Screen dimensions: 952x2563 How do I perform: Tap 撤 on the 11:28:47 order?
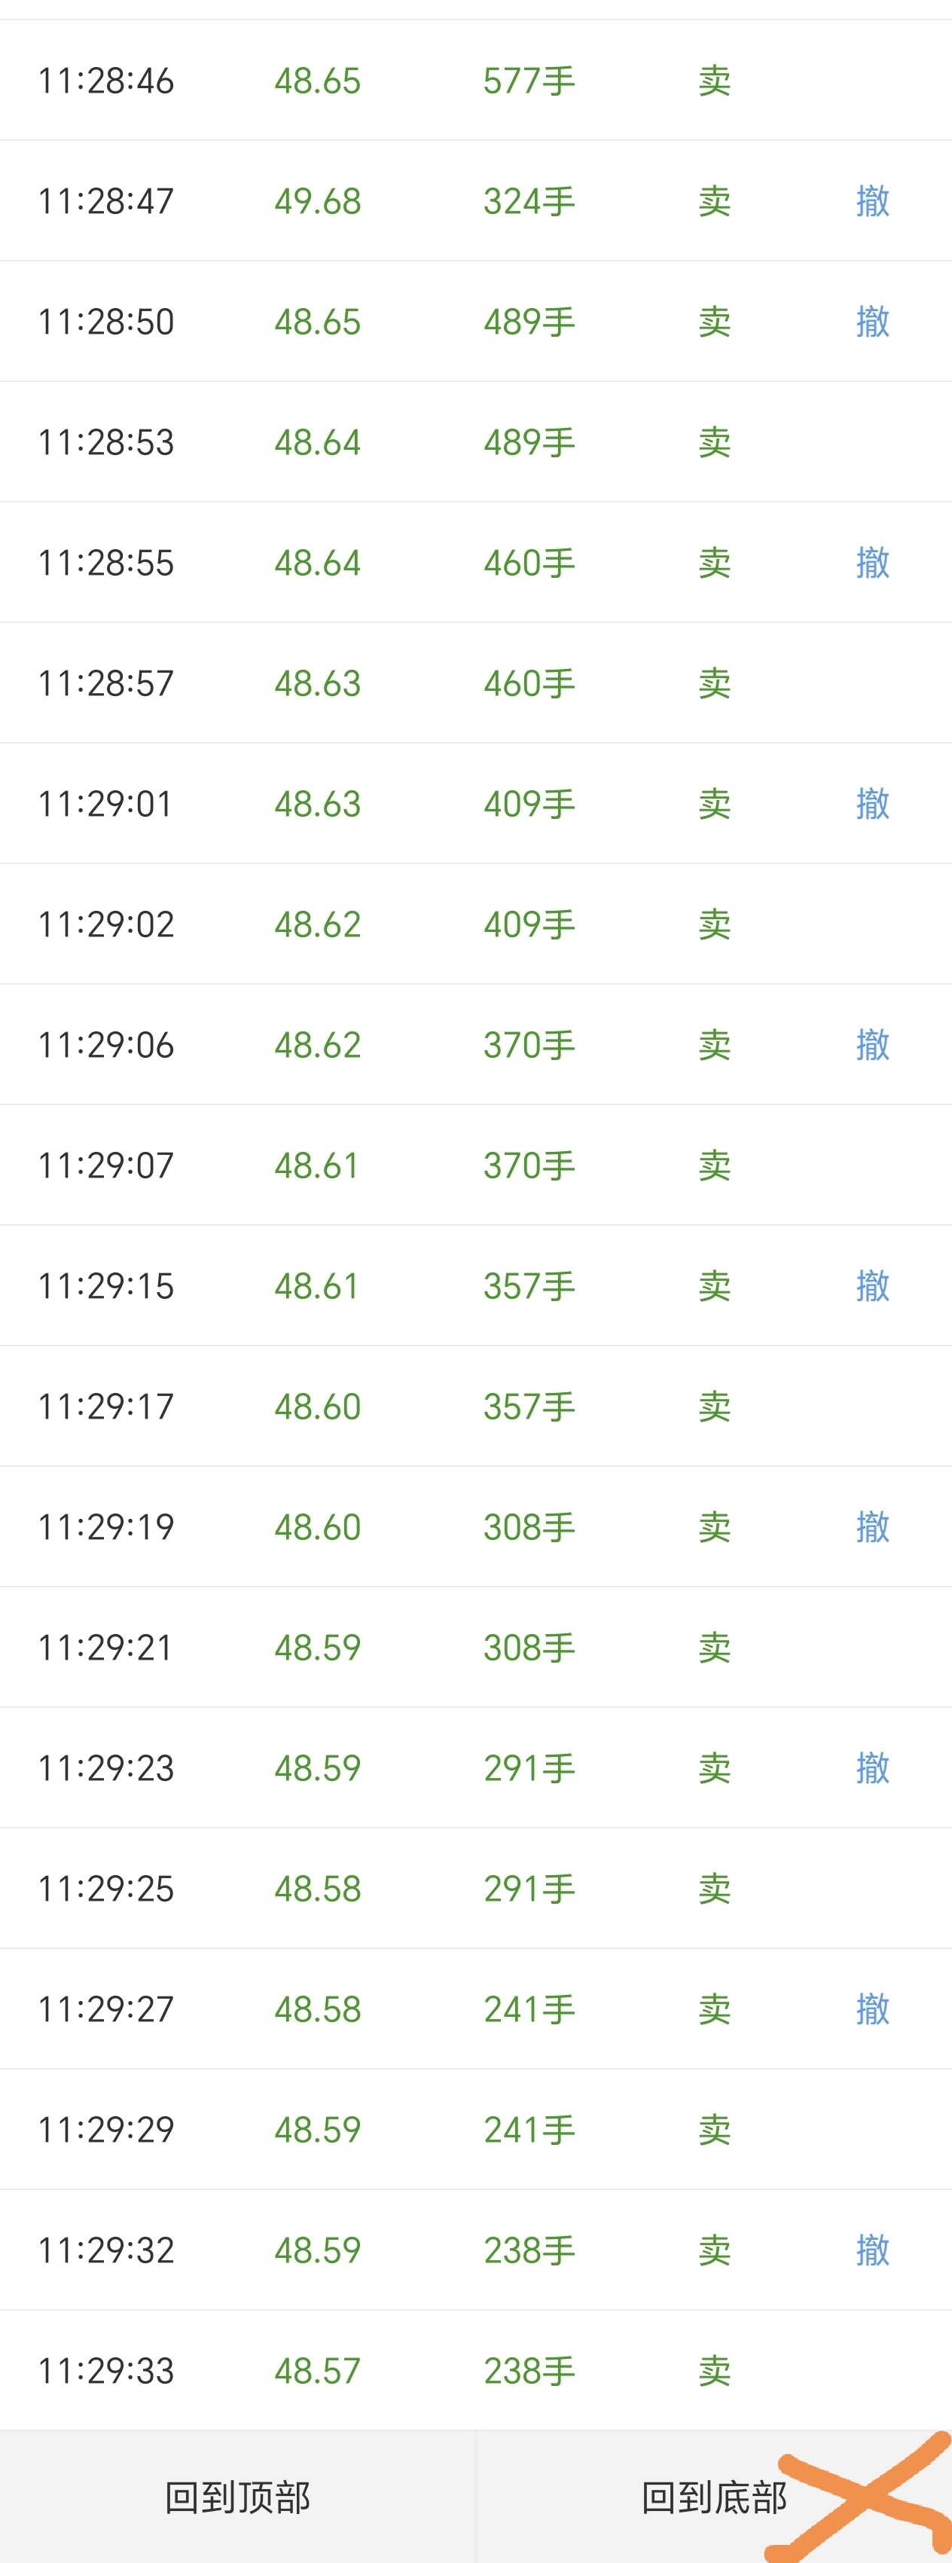pos(872,201)
